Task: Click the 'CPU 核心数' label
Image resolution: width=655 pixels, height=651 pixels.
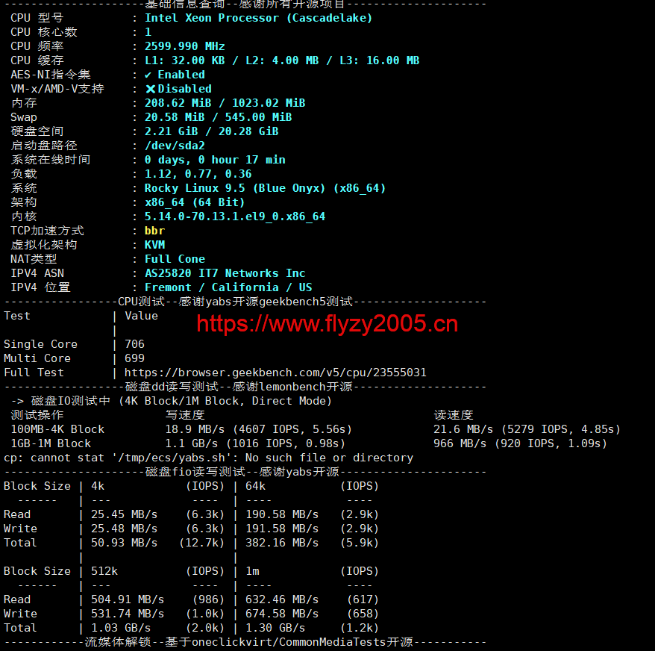Action: pyautogui.click(x=44, y=32)
